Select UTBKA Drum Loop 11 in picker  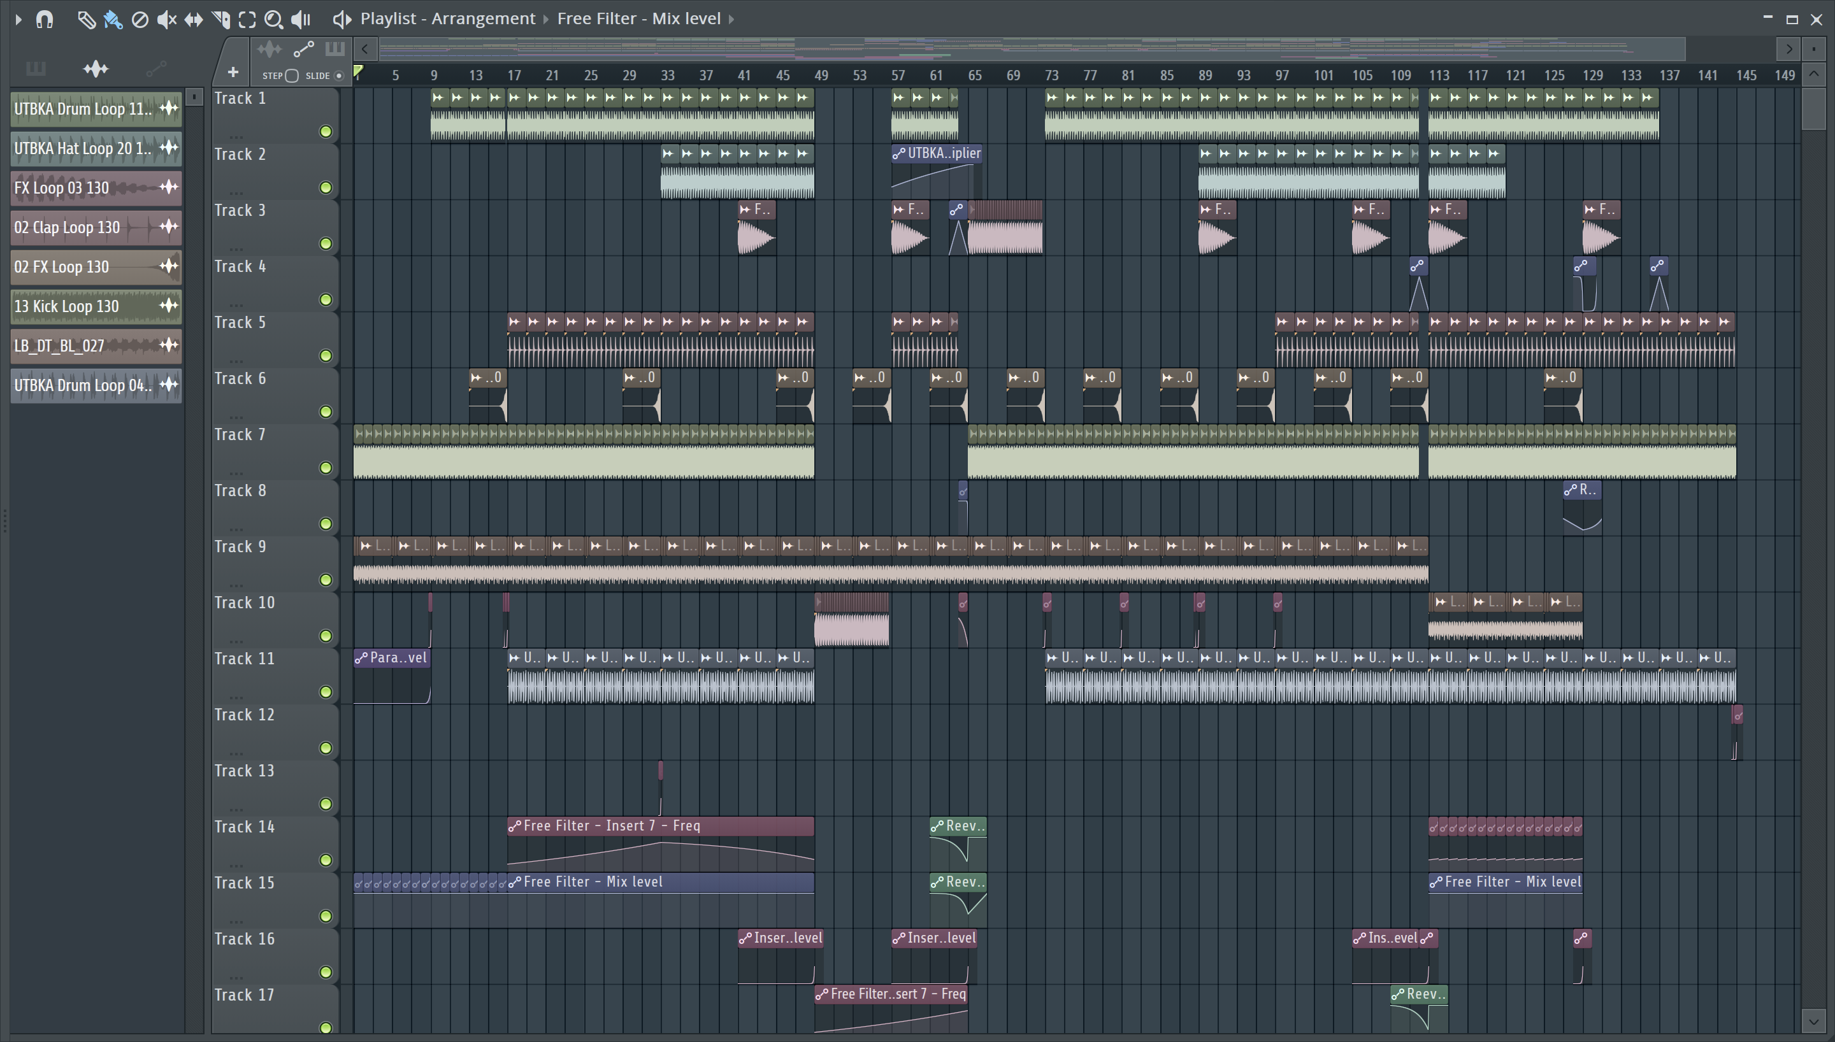click(x=96, y=109)
